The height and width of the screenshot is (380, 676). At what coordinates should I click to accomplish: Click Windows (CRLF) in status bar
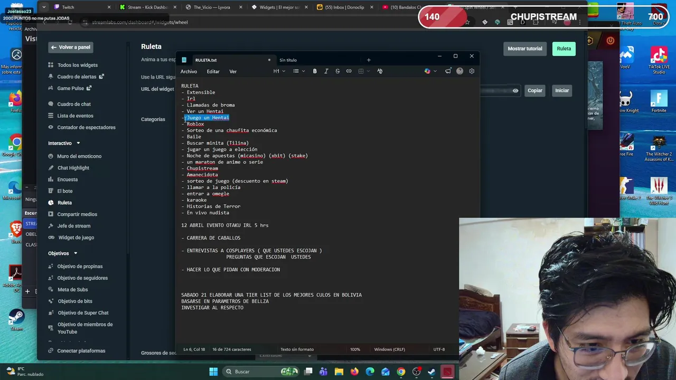point(389,349)
